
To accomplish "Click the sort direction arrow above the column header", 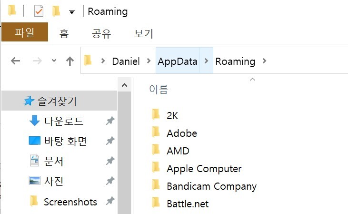I will (253, 79).
